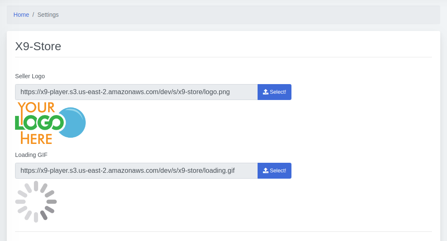Image resolution: width=447 pixels, height=241 pixels.
Task: Click the X9-Store page heading
Action: 38,46
